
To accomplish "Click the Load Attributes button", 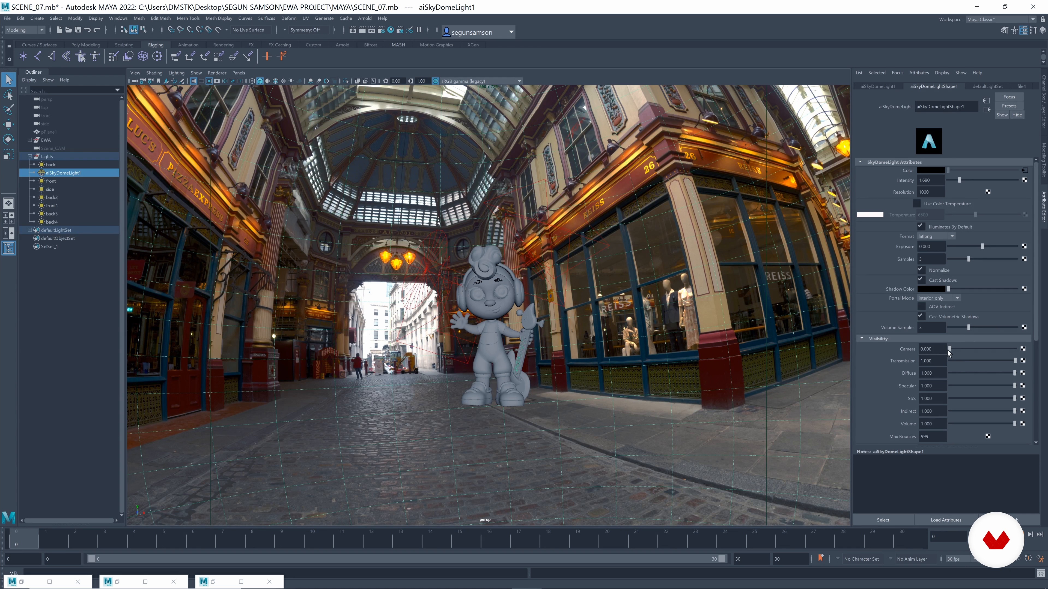I will click(946, 519).
